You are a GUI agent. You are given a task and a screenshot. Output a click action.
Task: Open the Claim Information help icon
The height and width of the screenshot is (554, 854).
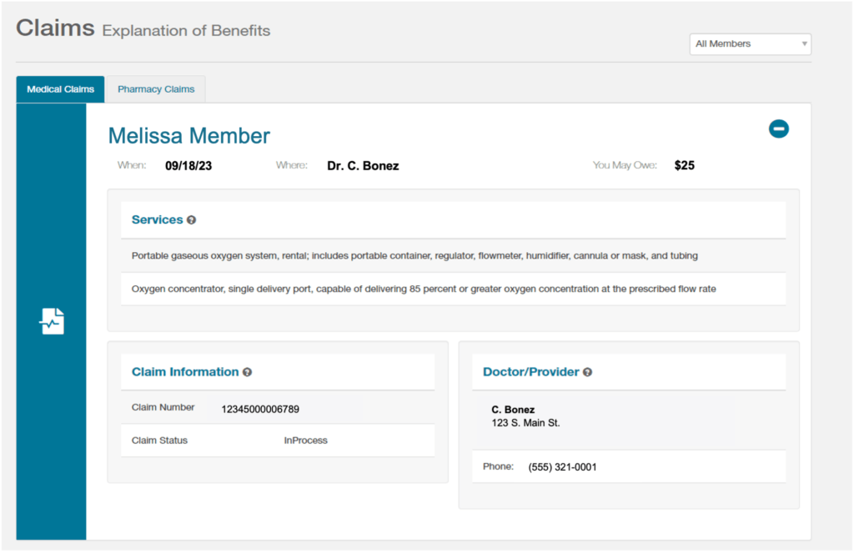248,371
